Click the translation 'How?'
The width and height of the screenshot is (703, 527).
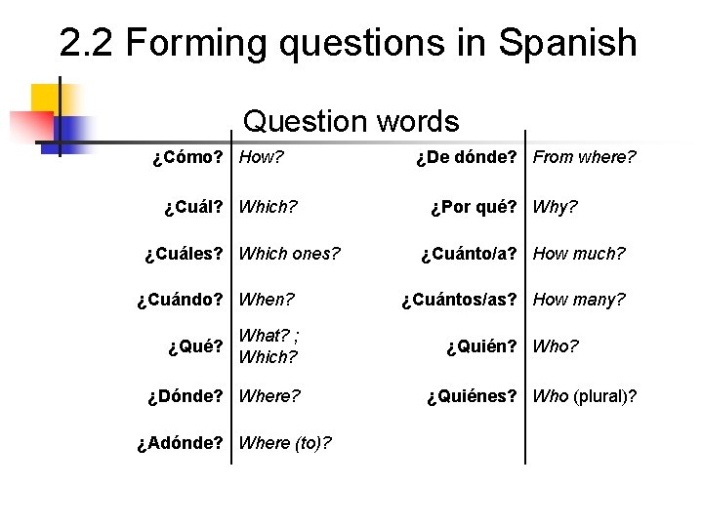tap(261, 157)
